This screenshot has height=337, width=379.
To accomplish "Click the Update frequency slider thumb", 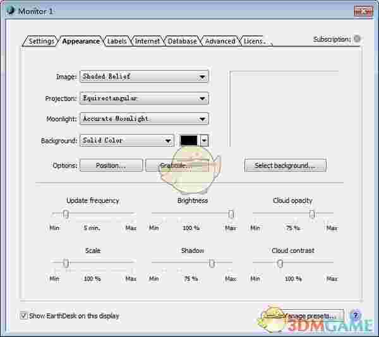I will (x=66, y=214).
